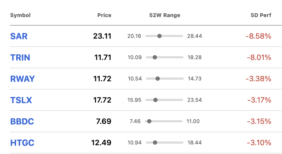Click HTGC 52-week range slider dot

coord(155,143)
